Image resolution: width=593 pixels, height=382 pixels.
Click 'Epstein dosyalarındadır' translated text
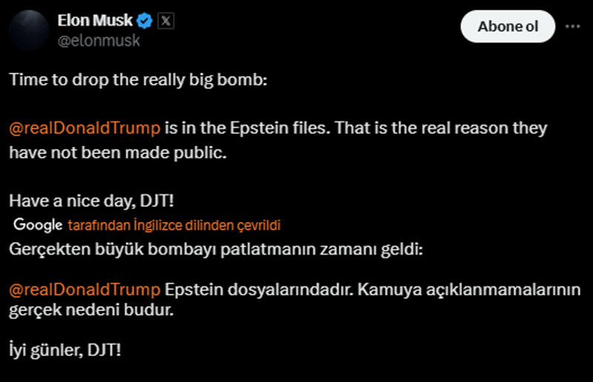tap(259, 289)
